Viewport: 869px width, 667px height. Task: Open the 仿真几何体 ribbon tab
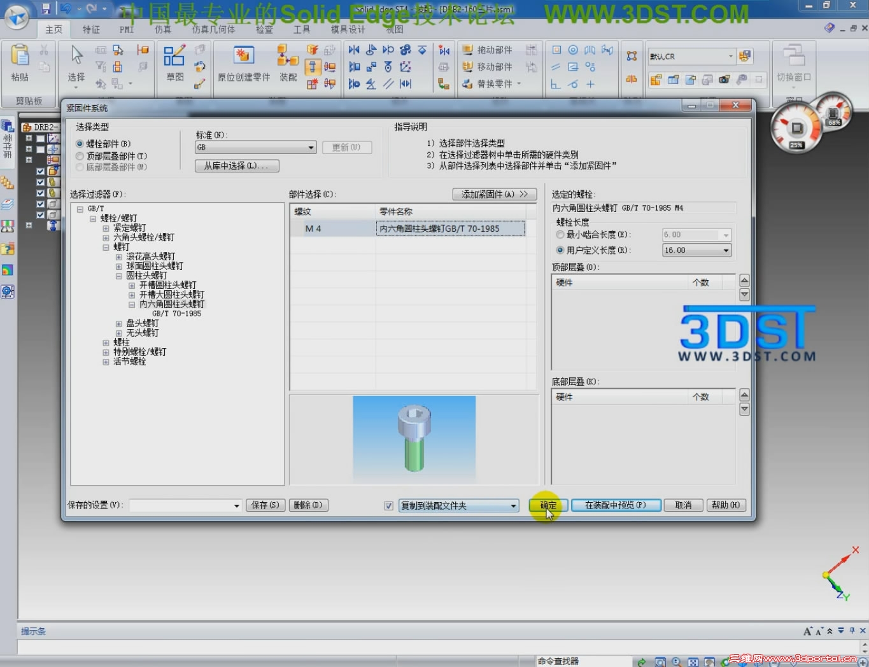tap(213, 29)
